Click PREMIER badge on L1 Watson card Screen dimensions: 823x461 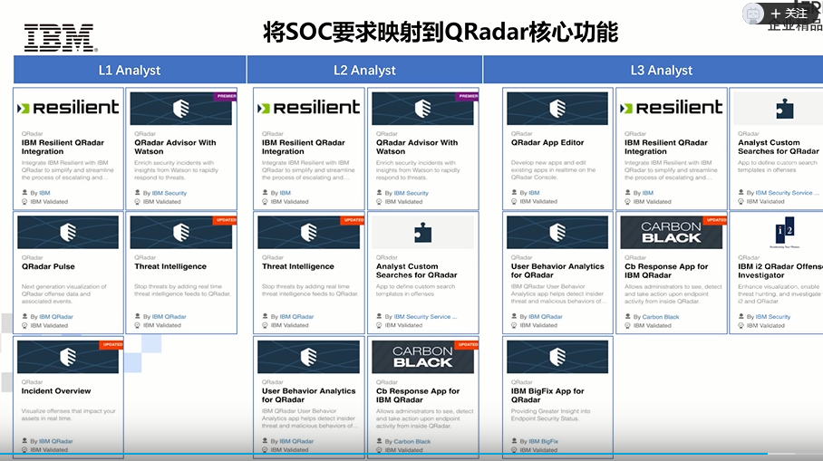227,97
